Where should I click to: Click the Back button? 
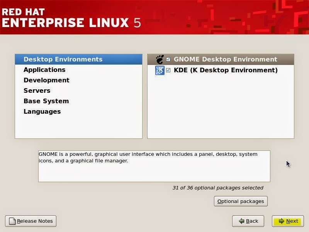pos(248,221)
